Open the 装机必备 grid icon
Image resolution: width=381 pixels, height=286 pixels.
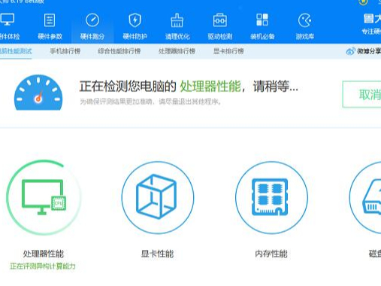tap(262, 20)
